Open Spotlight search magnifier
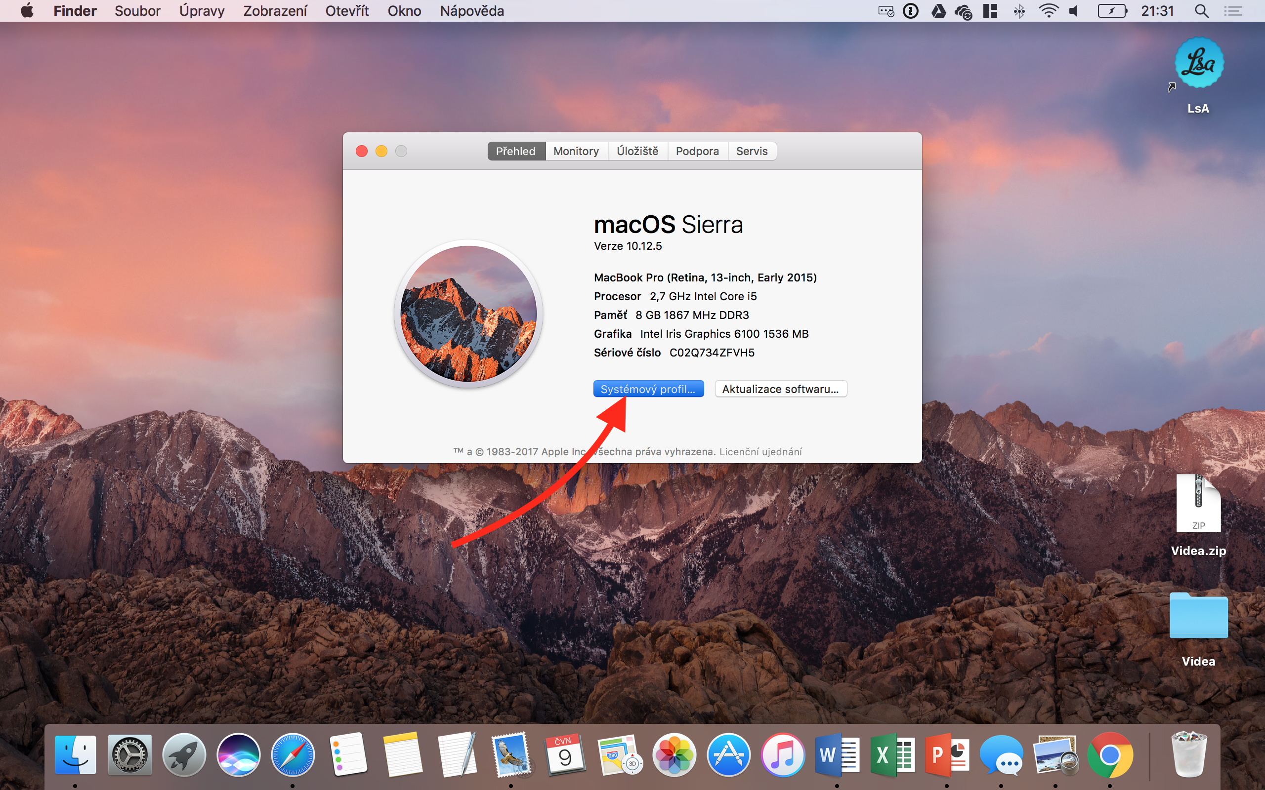The image size is (1265, 790). (x=1201, y=11)
